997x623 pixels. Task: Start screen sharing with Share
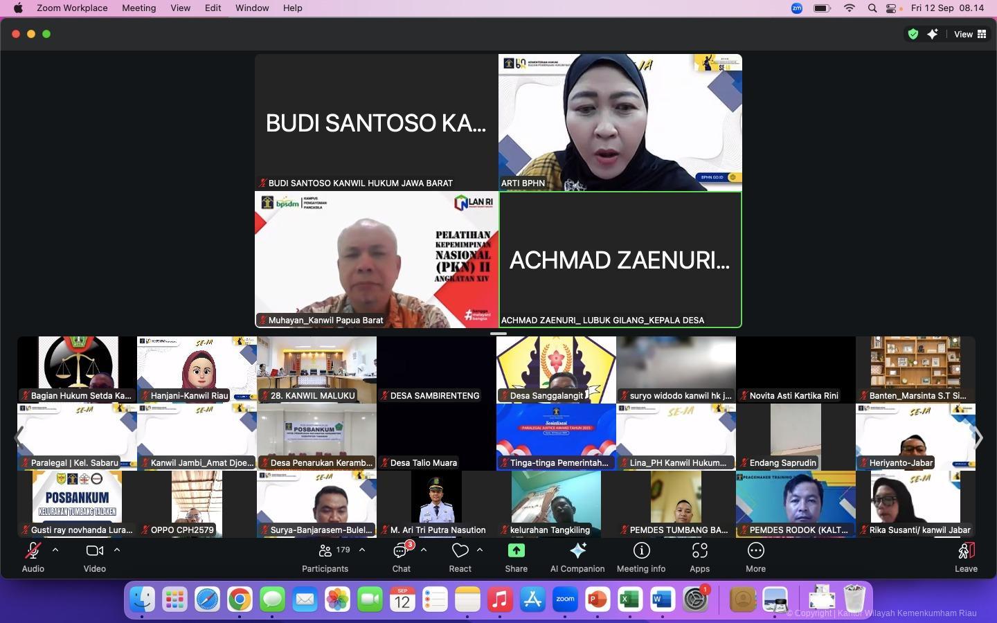click(x=516, y=557)
